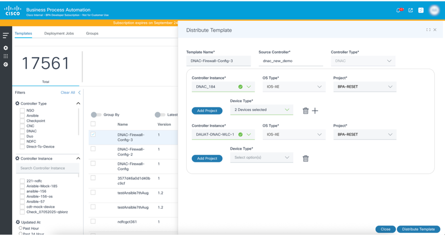Click the user avatar icon

click(x=434, y=10)
